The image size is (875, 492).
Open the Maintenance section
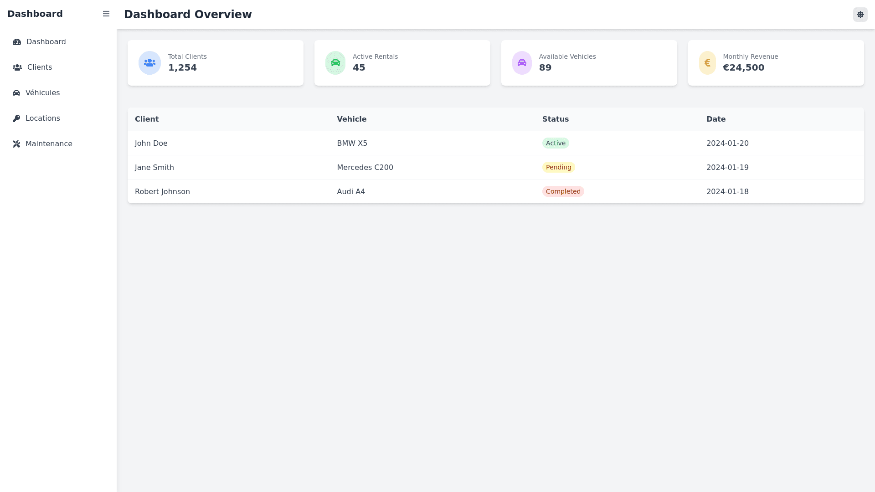(49, 144)
